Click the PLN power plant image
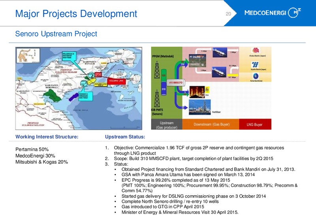The height and width of the screenshot is (219, 316). coord(197,92)
